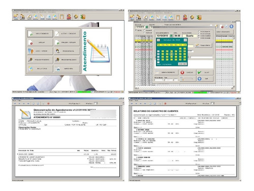The width and height of the screenshot is (254, 191).
Task: Click the blue round help icon atop schedule window
Action: click(231, 26)
